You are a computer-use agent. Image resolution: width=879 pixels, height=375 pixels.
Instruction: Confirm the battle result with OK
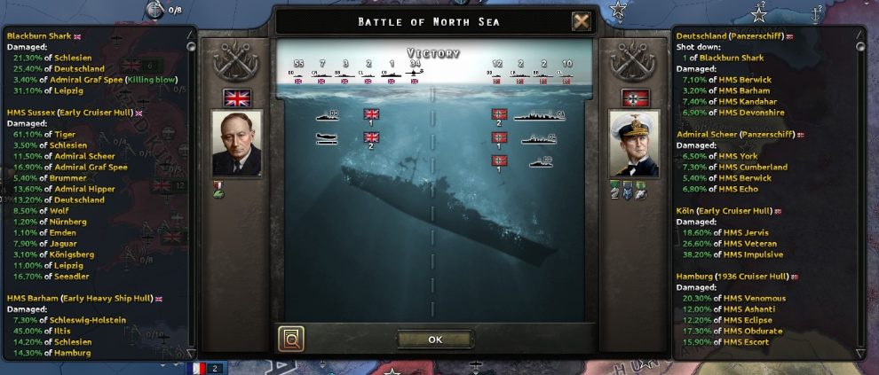click(435, 340)
